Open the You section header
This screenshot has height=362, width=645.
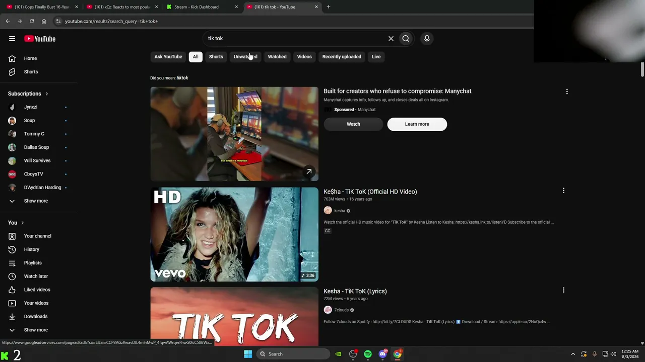[16, 223]
